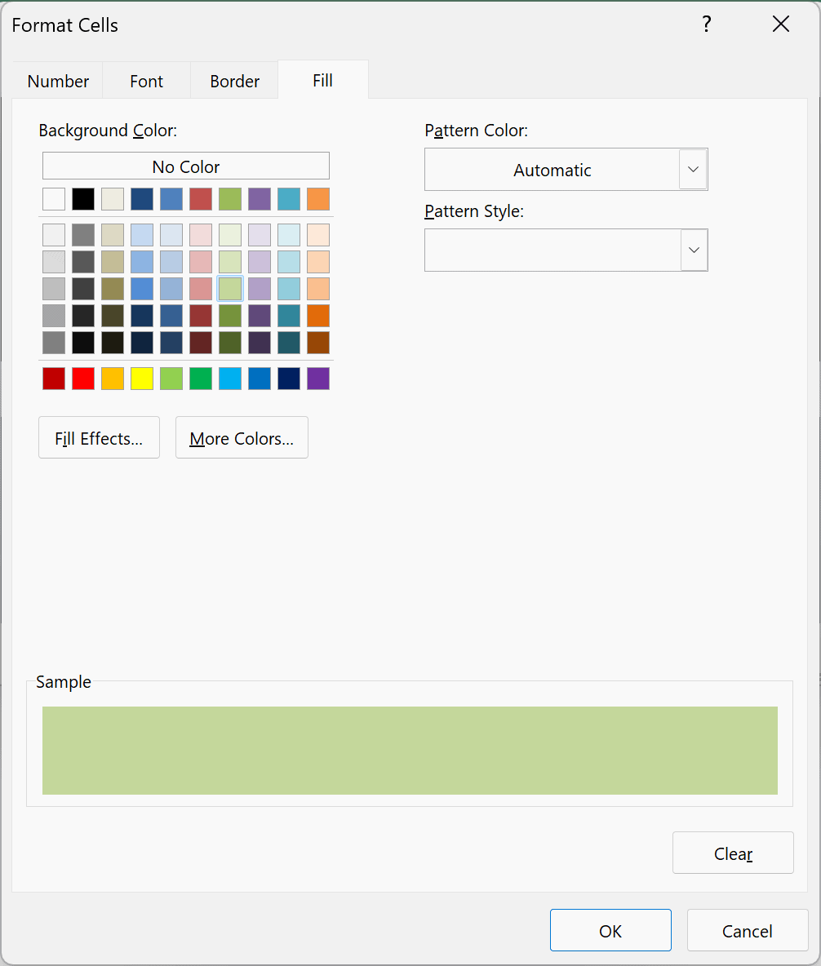This screenshot has width=821, height=966.
Task: Open the Fill Effects dialog
Action: click(x=100, y=438)
